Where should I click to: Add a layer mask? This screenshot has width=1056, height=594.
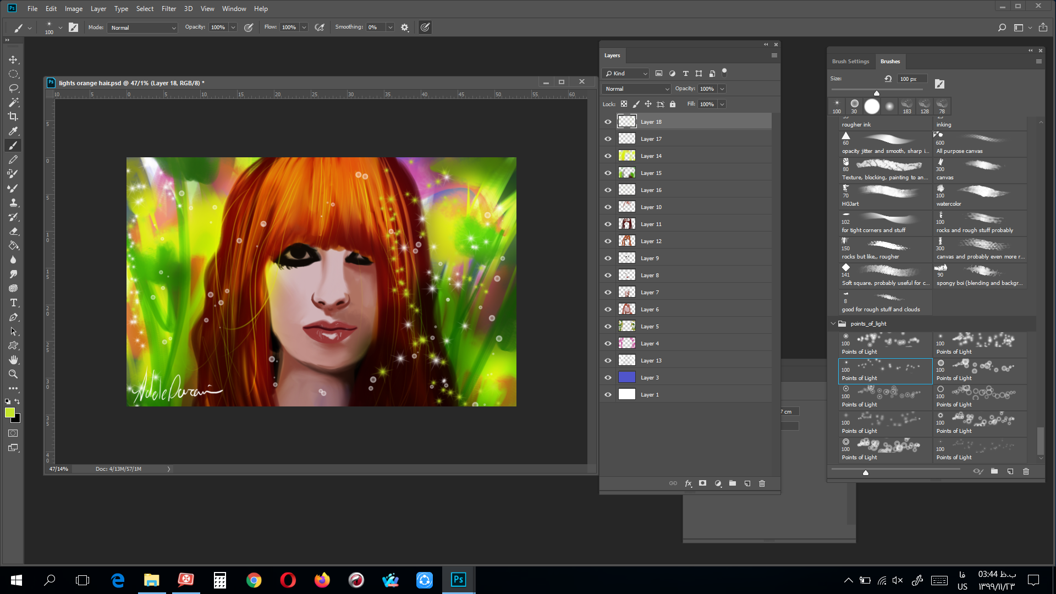[x=702, y=483]
